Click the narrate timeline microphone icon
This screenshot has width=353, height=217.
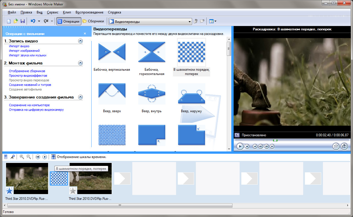pyautogui.click(x=13, y=157)
